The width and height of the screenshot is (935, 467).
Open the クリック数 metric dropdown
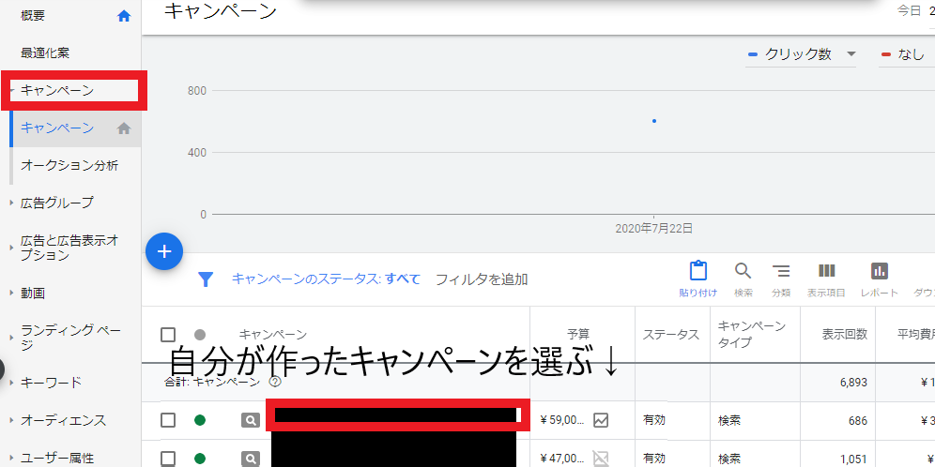click(802, 54)
